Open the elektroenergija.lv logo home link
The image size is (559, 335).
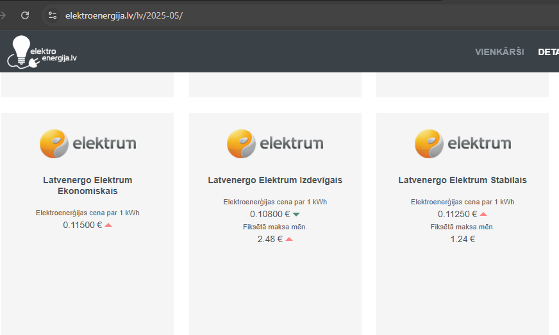tap(42, 52)
